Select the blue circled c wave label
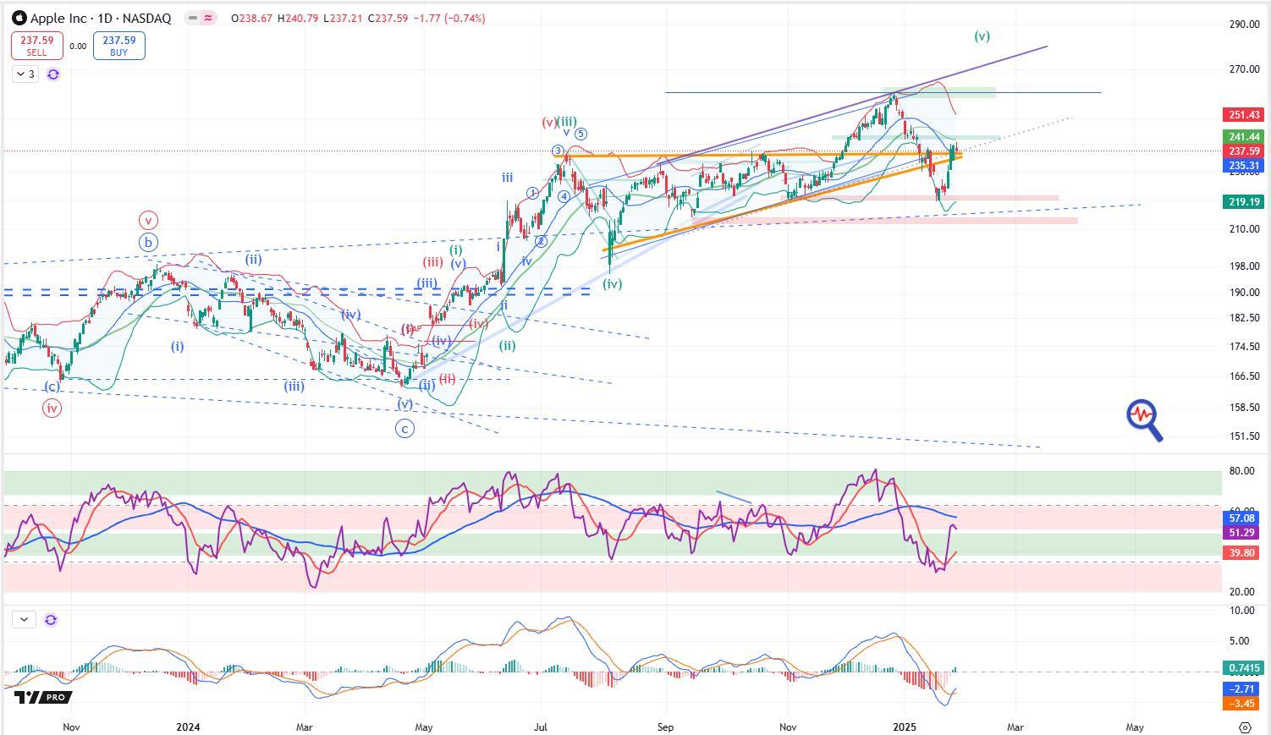 pyautogui.click(x=405, y=429)
